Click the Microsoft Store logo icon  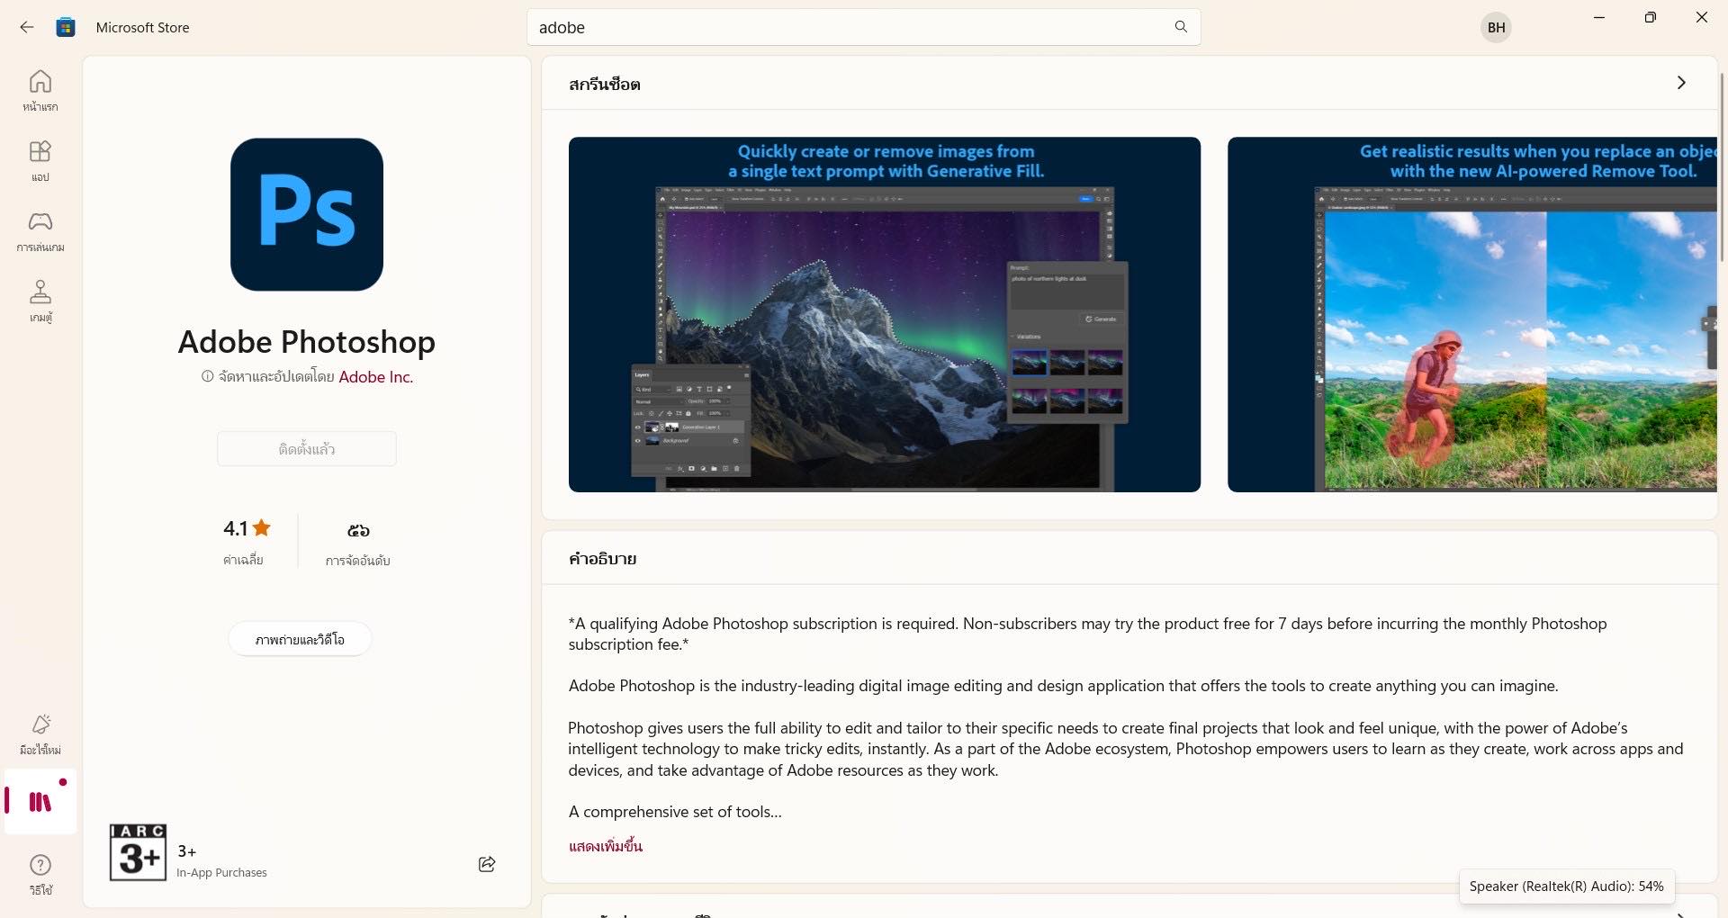pyautogui.click(x=66, y=27)
